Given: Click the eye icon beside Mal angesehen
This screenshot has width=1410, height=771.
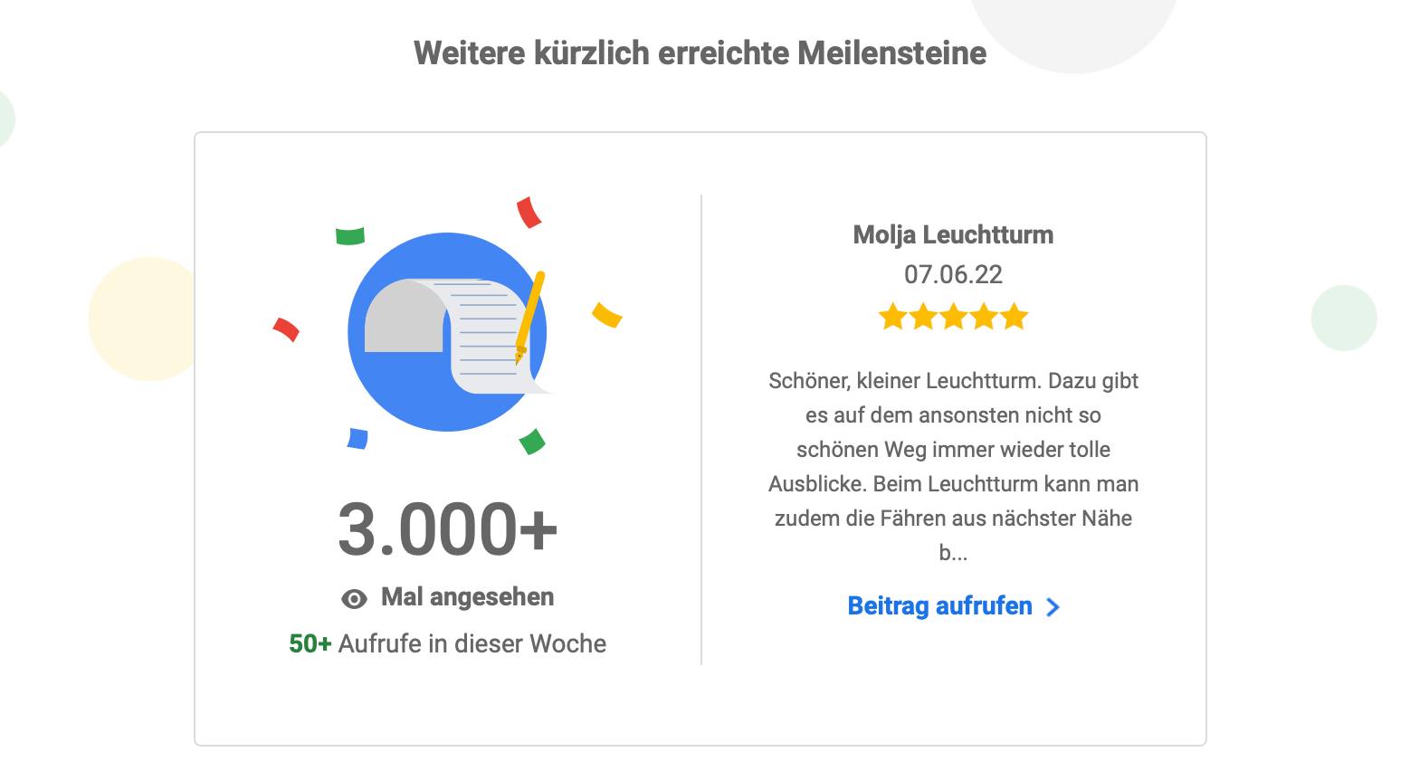Looking at the screenshot, I should 354,599.
